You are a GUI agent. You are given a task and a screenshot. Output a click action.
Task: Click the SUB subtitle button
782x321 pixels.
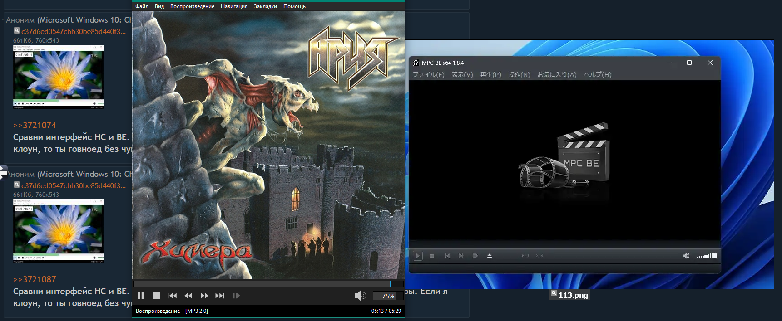tap(539, 256)
